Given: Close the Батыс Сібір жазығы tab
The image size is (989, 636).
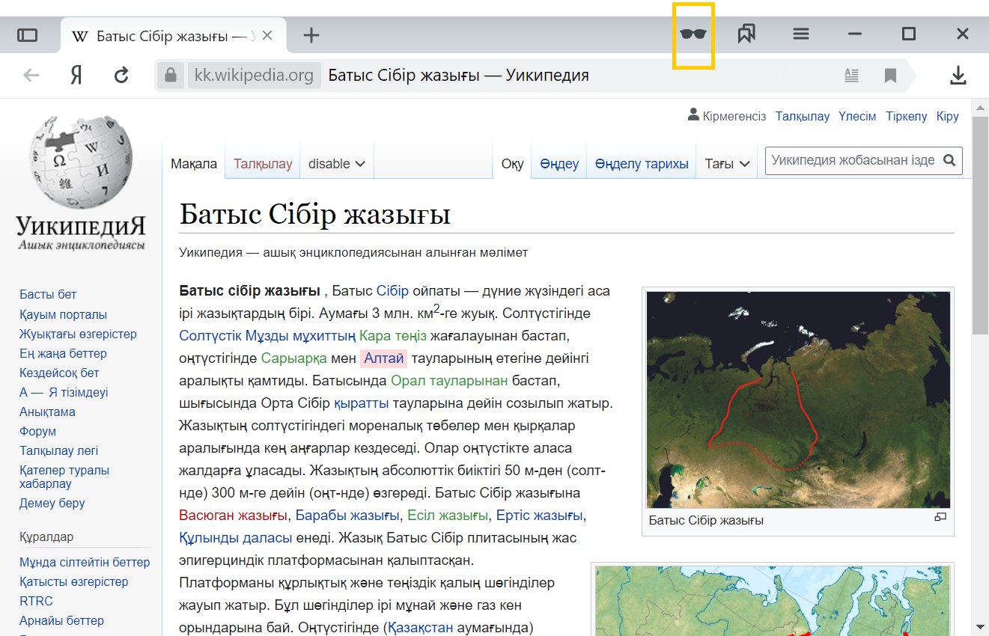Looking at the screenshot, I should point(268,35).
